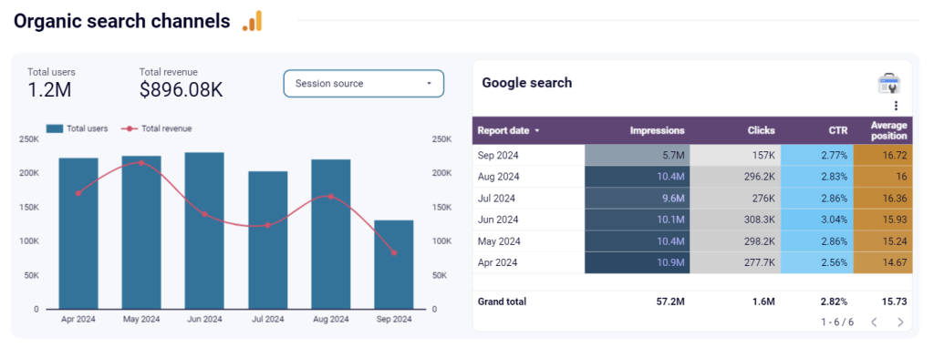Viewport: 934px width, 348px height.
Task: Click the 2.77% CTR cell
Action: pyautogui.click(x=816, y=155)
